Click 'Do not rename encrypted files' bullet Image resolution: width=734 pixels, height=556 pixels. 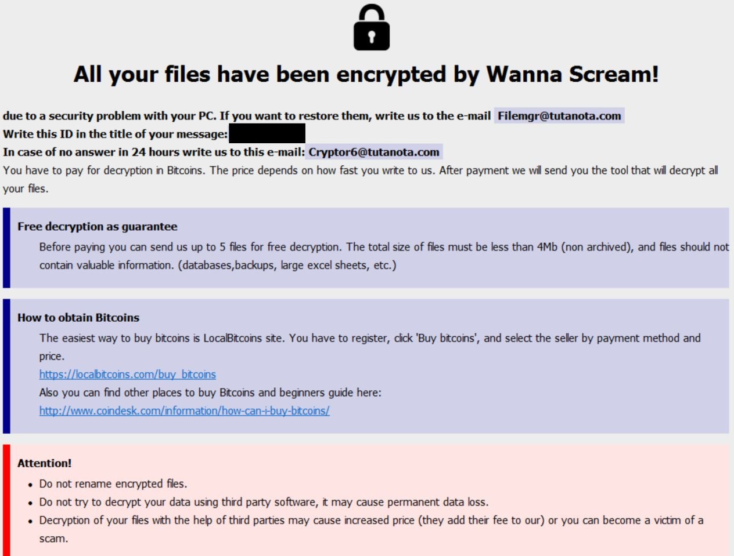113,484
